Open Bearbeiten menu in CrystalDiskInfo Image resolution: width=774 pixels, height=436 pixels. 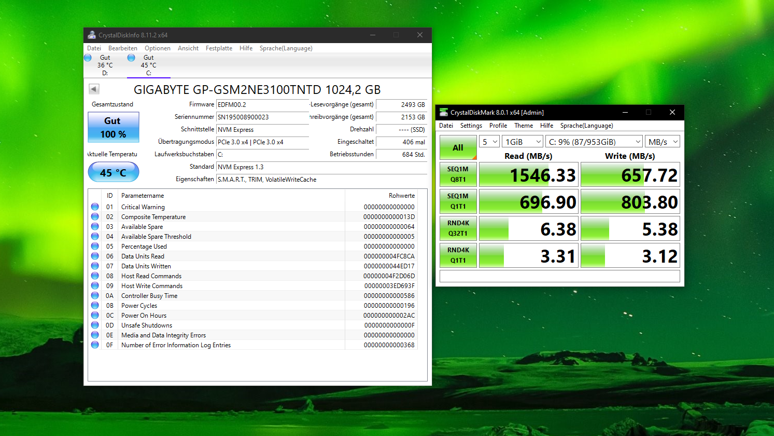coord(123,48)
